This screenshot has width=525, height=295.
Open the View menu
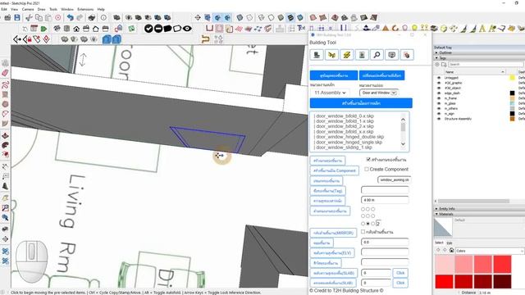pyautogui.click(x=15, y=9)
